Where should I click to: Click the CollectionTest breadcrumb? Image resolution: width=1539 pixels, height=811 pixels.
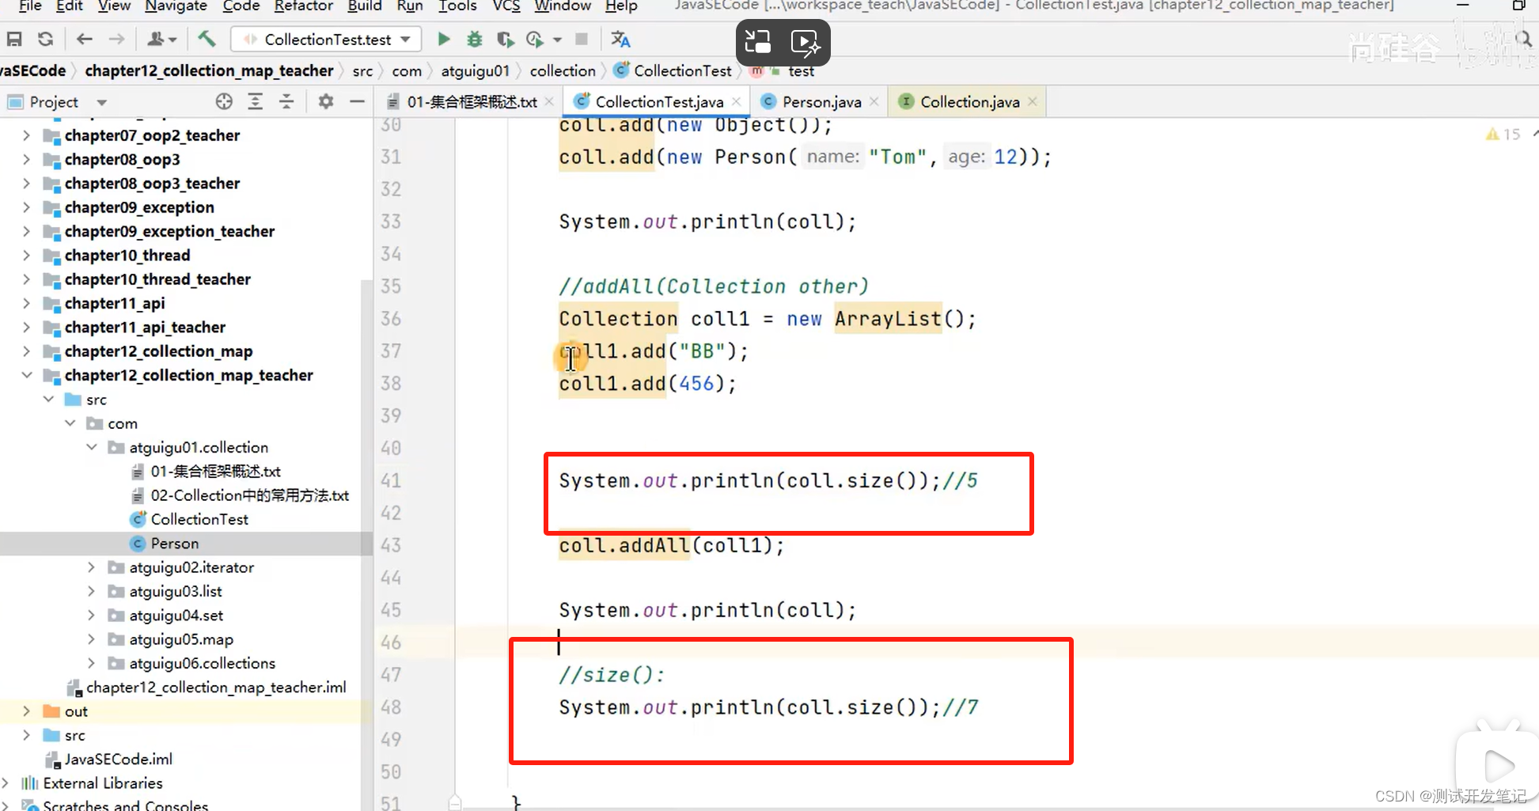point(683,70)
